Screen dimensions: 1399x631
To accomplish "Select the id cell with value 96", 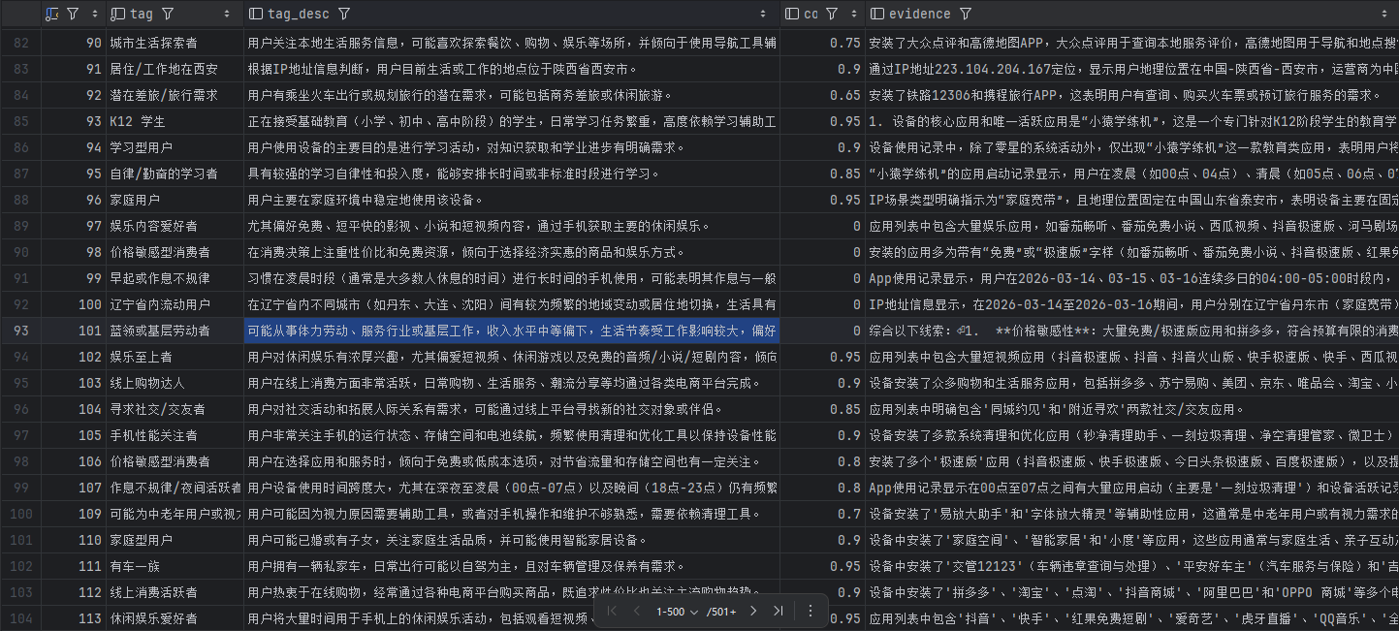I will (x=74, y=200).
